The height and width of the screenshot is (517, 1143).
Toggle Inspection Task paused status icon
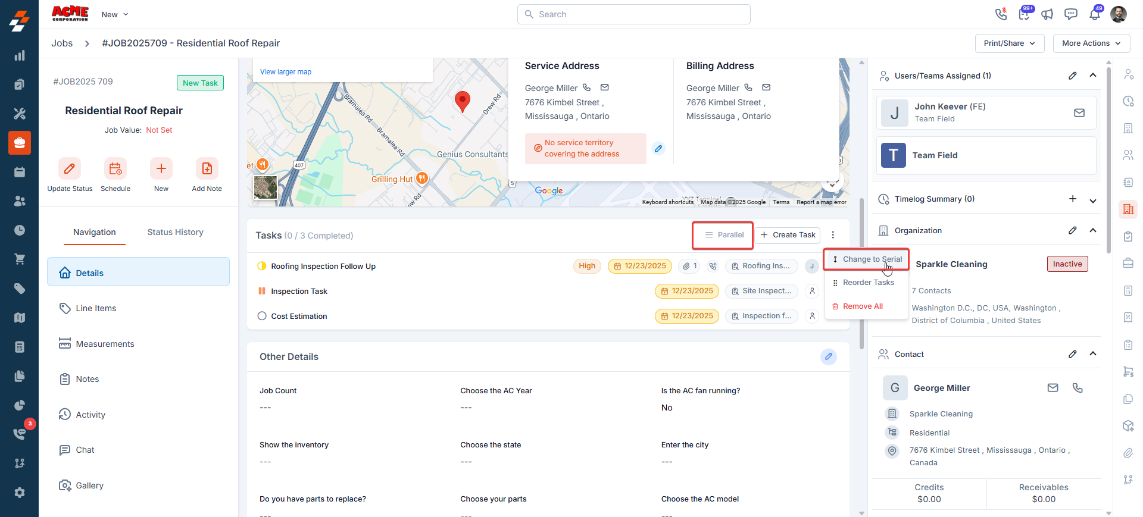(x=262, y=291)
